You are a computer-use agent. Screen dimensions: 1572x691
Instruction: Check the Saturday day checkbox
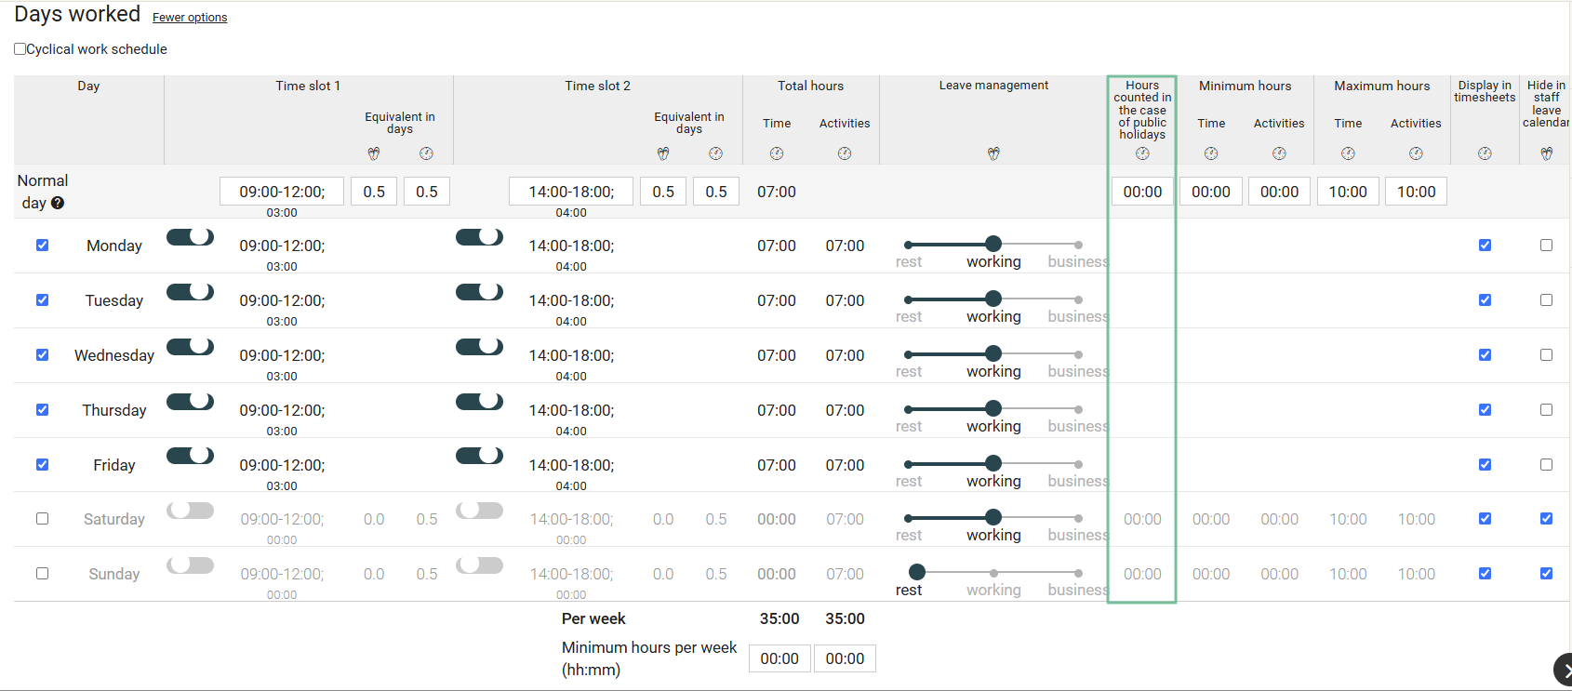click(42, 519)
